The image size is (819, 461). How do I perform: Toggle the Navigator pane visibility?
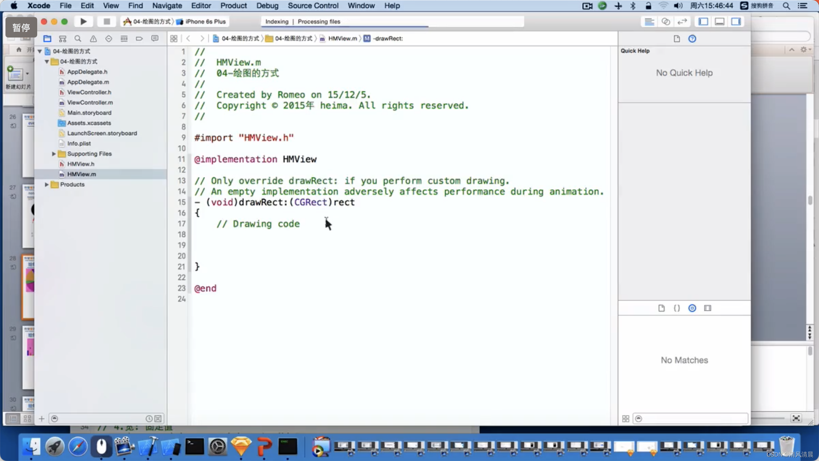pos(703,21)
